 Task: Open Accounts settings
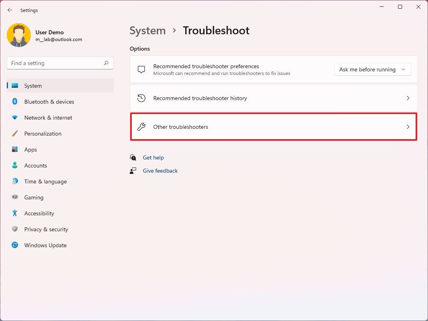(36, 165)
